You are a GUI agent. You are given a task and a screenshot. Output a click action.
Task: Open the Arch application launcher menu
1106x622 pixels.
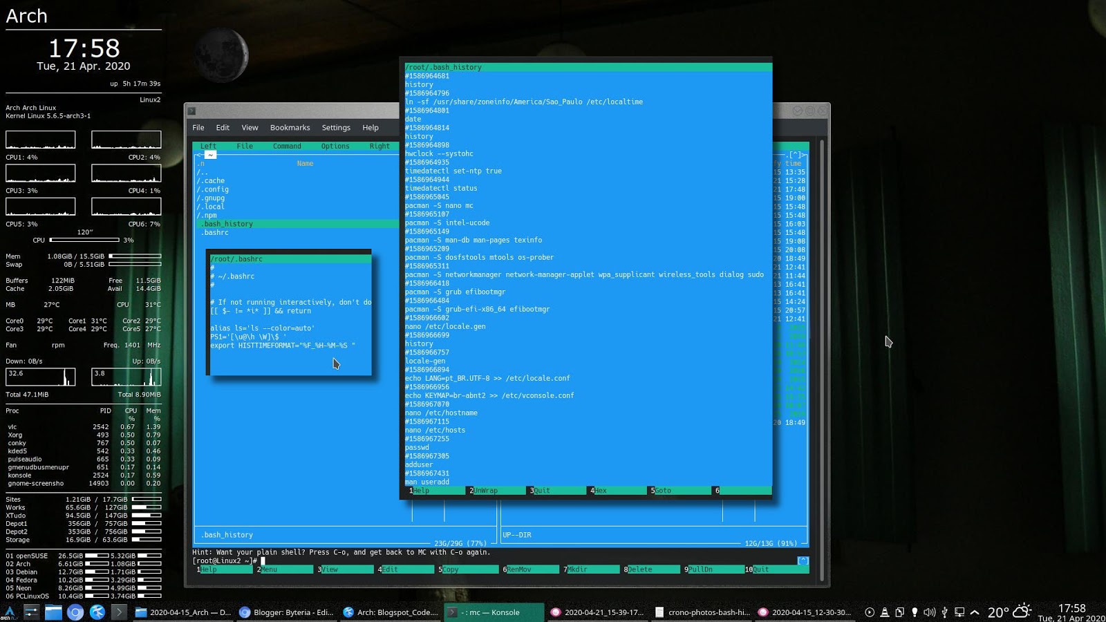(9, 611)
